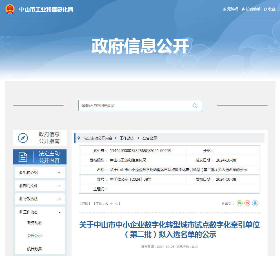The image size is (280, 256).
Task: Click the compass icon beside 政府信息公开指南
Action: (x=23, y=138)
